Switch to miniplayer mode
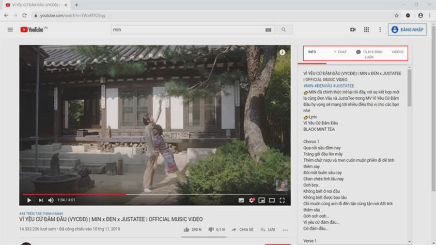436x245 pixels. coord(262,200)
